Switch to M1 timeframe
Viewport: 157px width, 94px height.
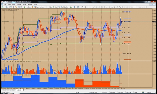coord(124,7)
